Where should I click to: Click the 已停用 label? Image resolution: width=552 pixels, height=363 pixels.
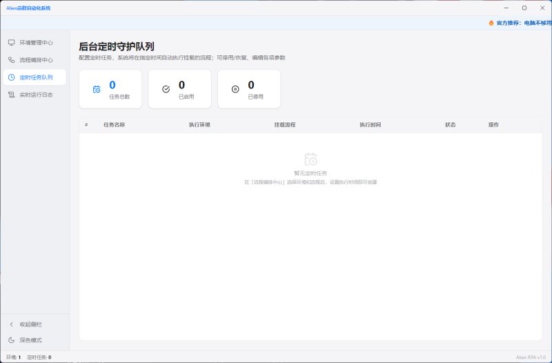coord(255,97)
